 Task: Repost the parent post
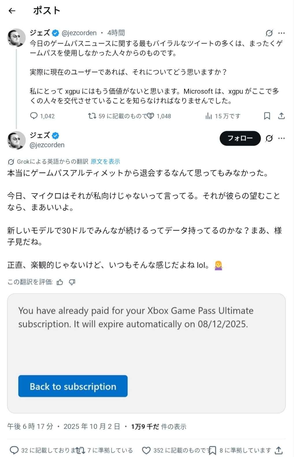[x=92, y=116]
